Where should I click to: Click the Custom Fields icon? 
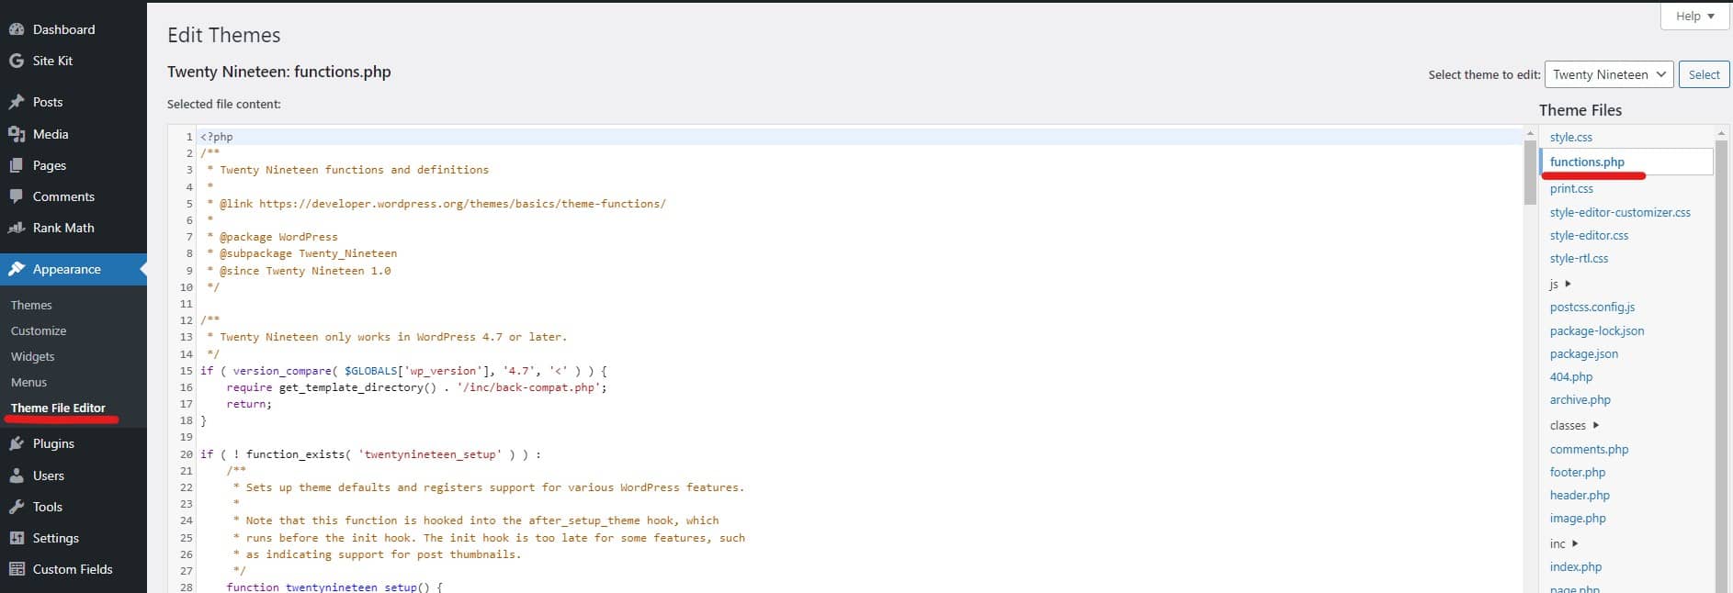pos(17,569)
